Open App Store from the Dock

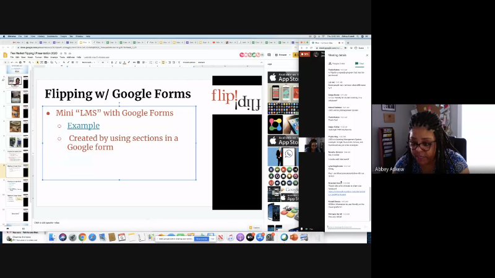point(260,237)
